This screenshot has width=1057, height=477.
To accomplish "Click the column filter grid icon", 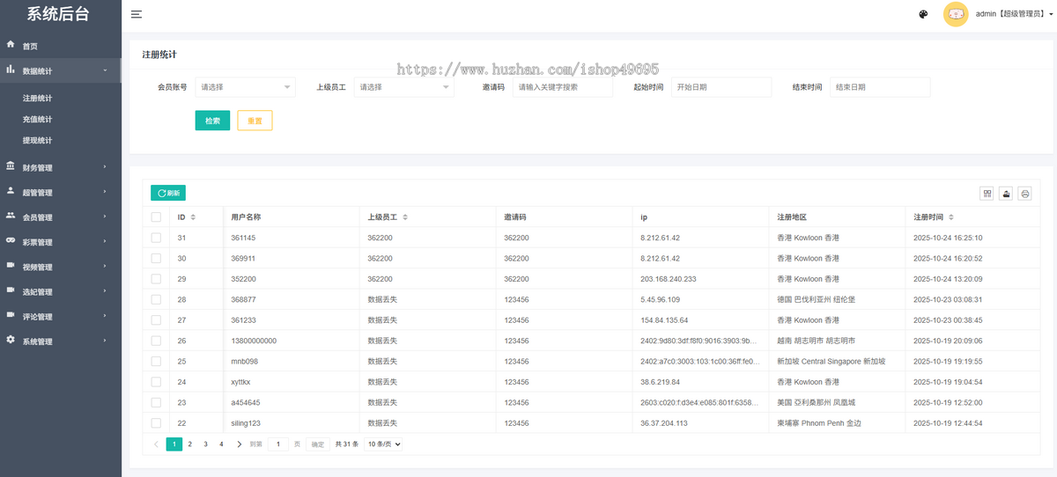I will 987,194.
